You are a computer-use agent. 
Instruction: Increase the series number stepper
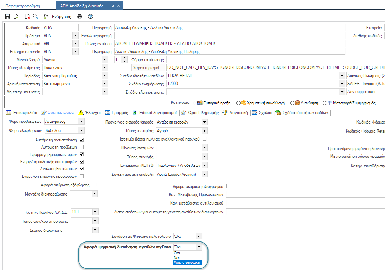pyautogui.click(x=125, y=58)
